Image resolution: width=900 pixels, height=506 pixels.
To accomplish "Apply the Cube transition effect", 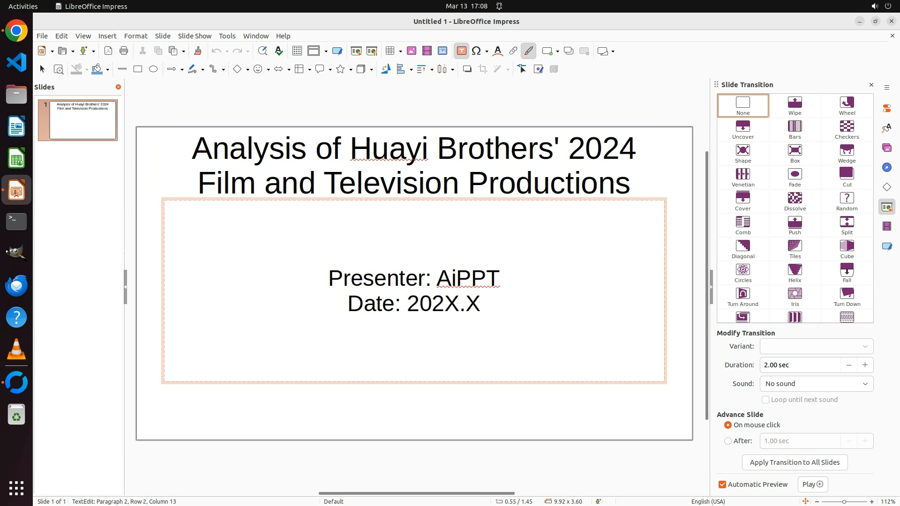I will pyautogui.click(x=847, y=249).
